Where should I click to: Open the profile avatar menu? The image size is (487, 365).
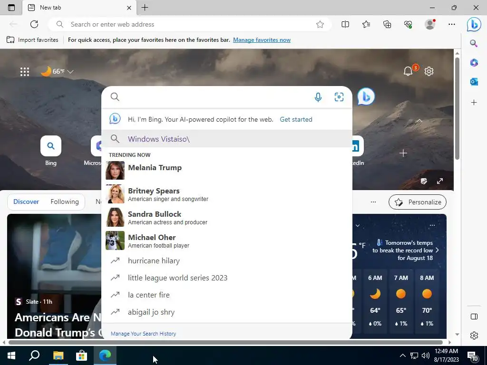coord(430,24)
